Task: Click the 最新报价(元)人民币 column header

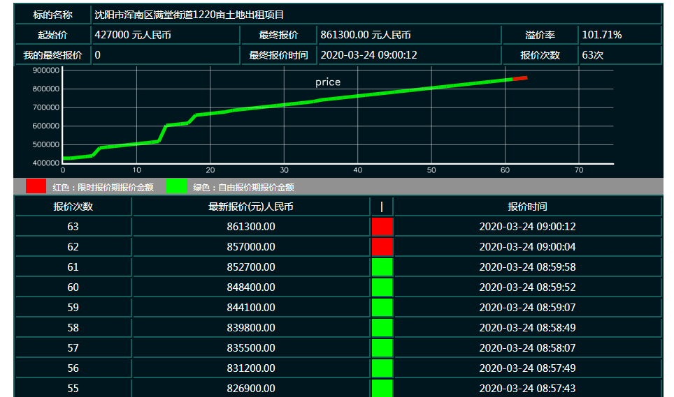Action: pos(250,207)
